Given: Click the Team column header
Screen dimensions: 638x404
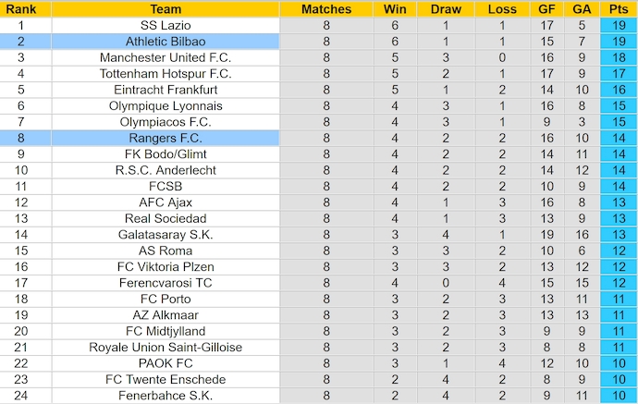Looking at the screenshot, I should pyautogui.click(x=166, y=9).
